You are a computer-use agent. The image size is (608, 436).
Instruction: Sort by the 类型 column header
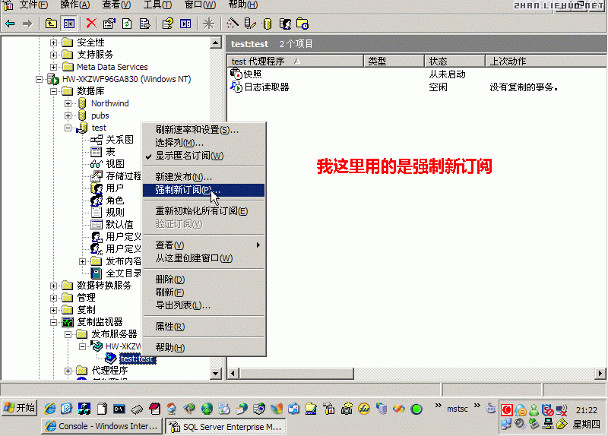394,62
